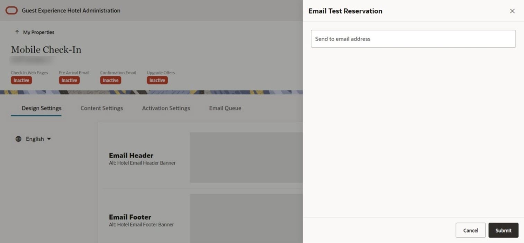Click the Check In Web Pages status indicator
This screenshot has height=243, width=524.
click(21, 80)
